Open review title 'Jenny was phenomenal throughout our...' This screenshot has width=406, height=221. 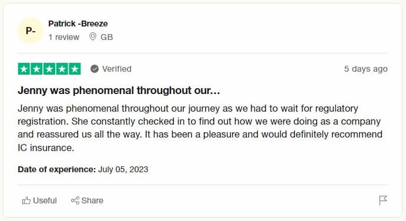click(x=119, y=91)
